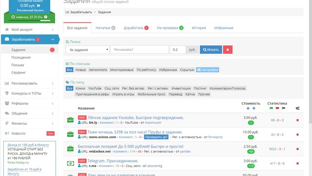Click the +66 badge under 2.50 руб.
Viewport: 312px width, 176px height.
coord(251,152)
